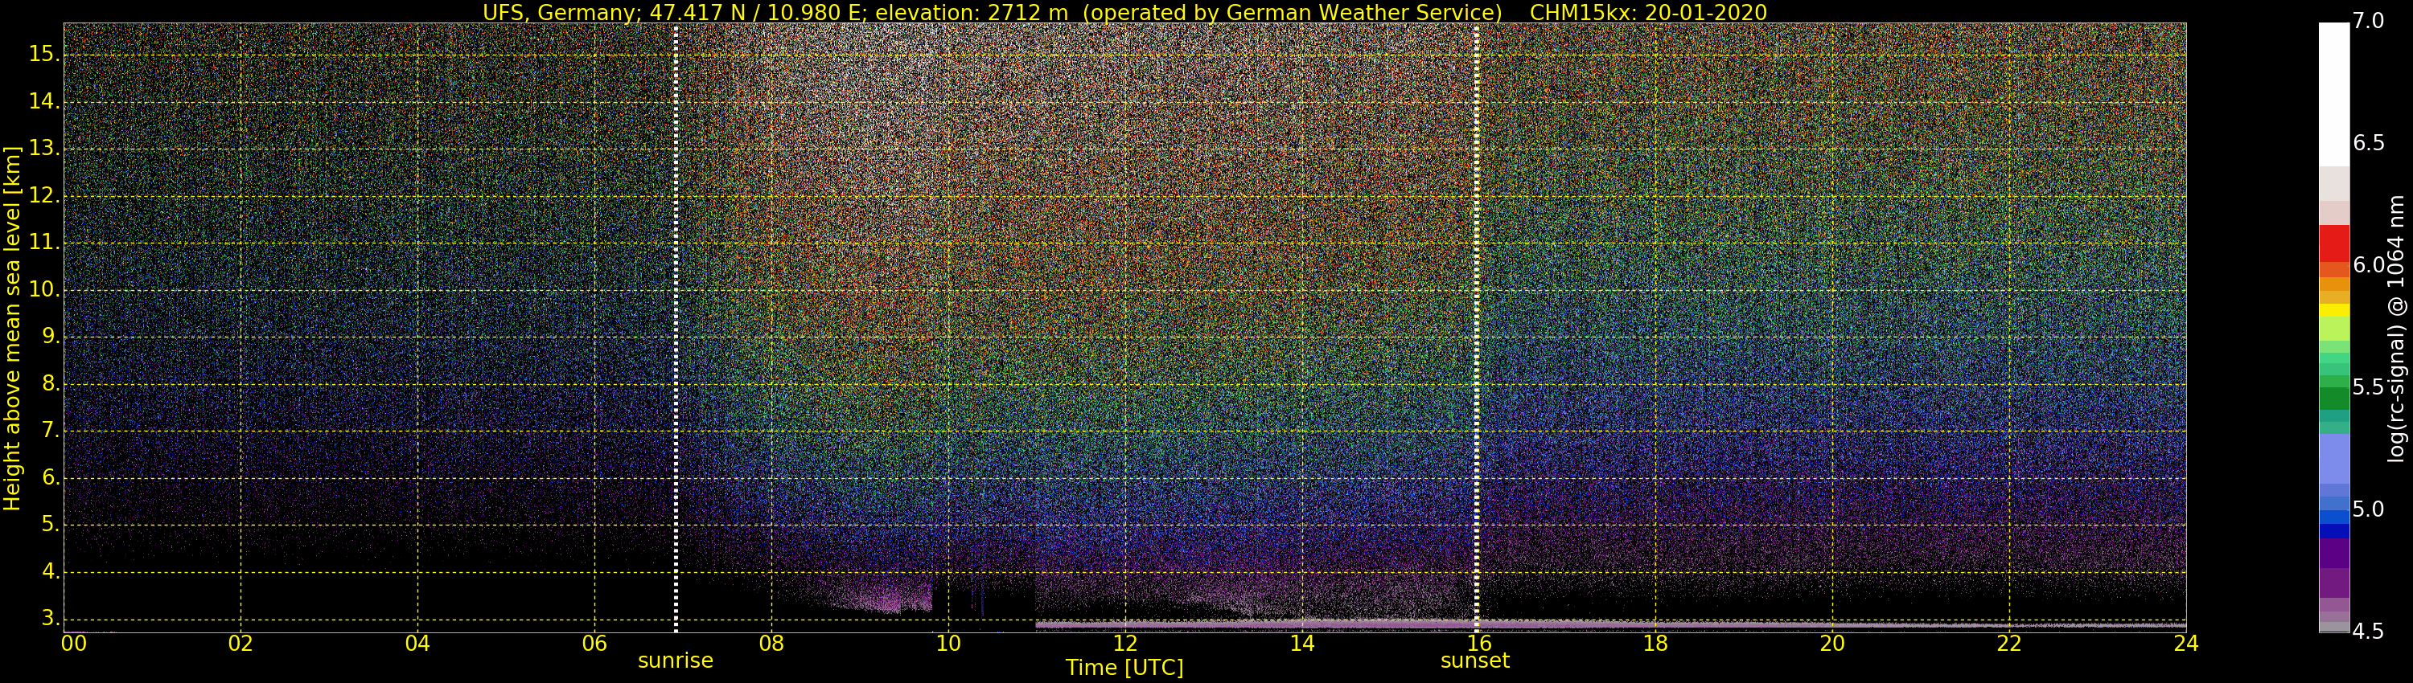2413x683 pixels.
Task: Click the dark blue colorbar segment near 5.0
Action: tap(2333, 531)
